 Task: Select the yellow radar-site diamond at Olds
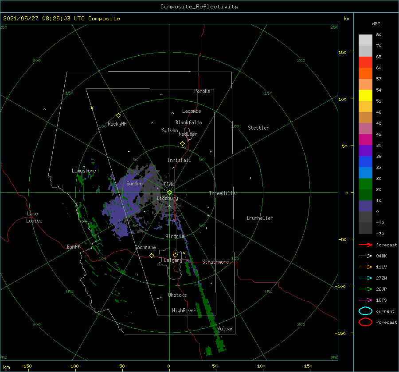click(x=169, y=192)
